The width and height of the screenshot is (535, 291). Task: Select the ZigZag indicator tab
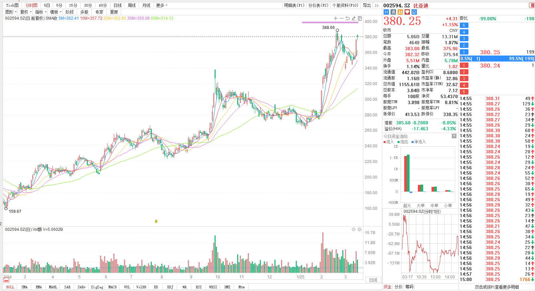tap(97, 287)
